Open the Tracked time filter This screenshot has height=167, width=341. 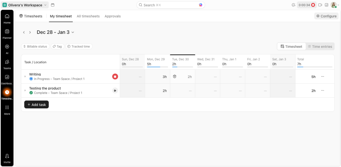[79, 46]
